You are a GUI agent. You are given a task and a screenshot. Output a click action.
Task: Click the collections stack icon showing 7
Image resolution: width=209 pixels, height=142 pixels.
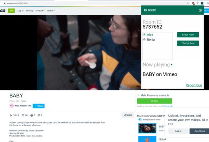32,115
